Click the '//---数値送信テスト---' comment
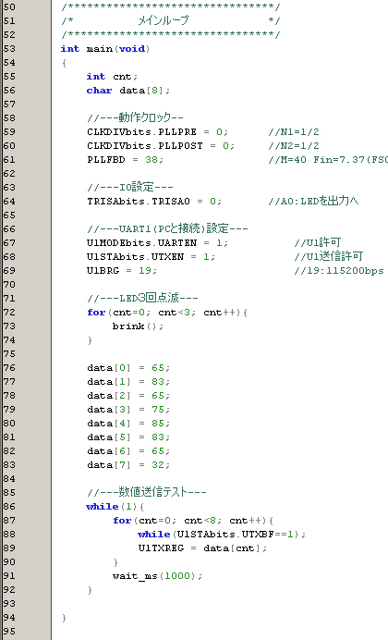The image size is (388, 640). tap(146, 492)
